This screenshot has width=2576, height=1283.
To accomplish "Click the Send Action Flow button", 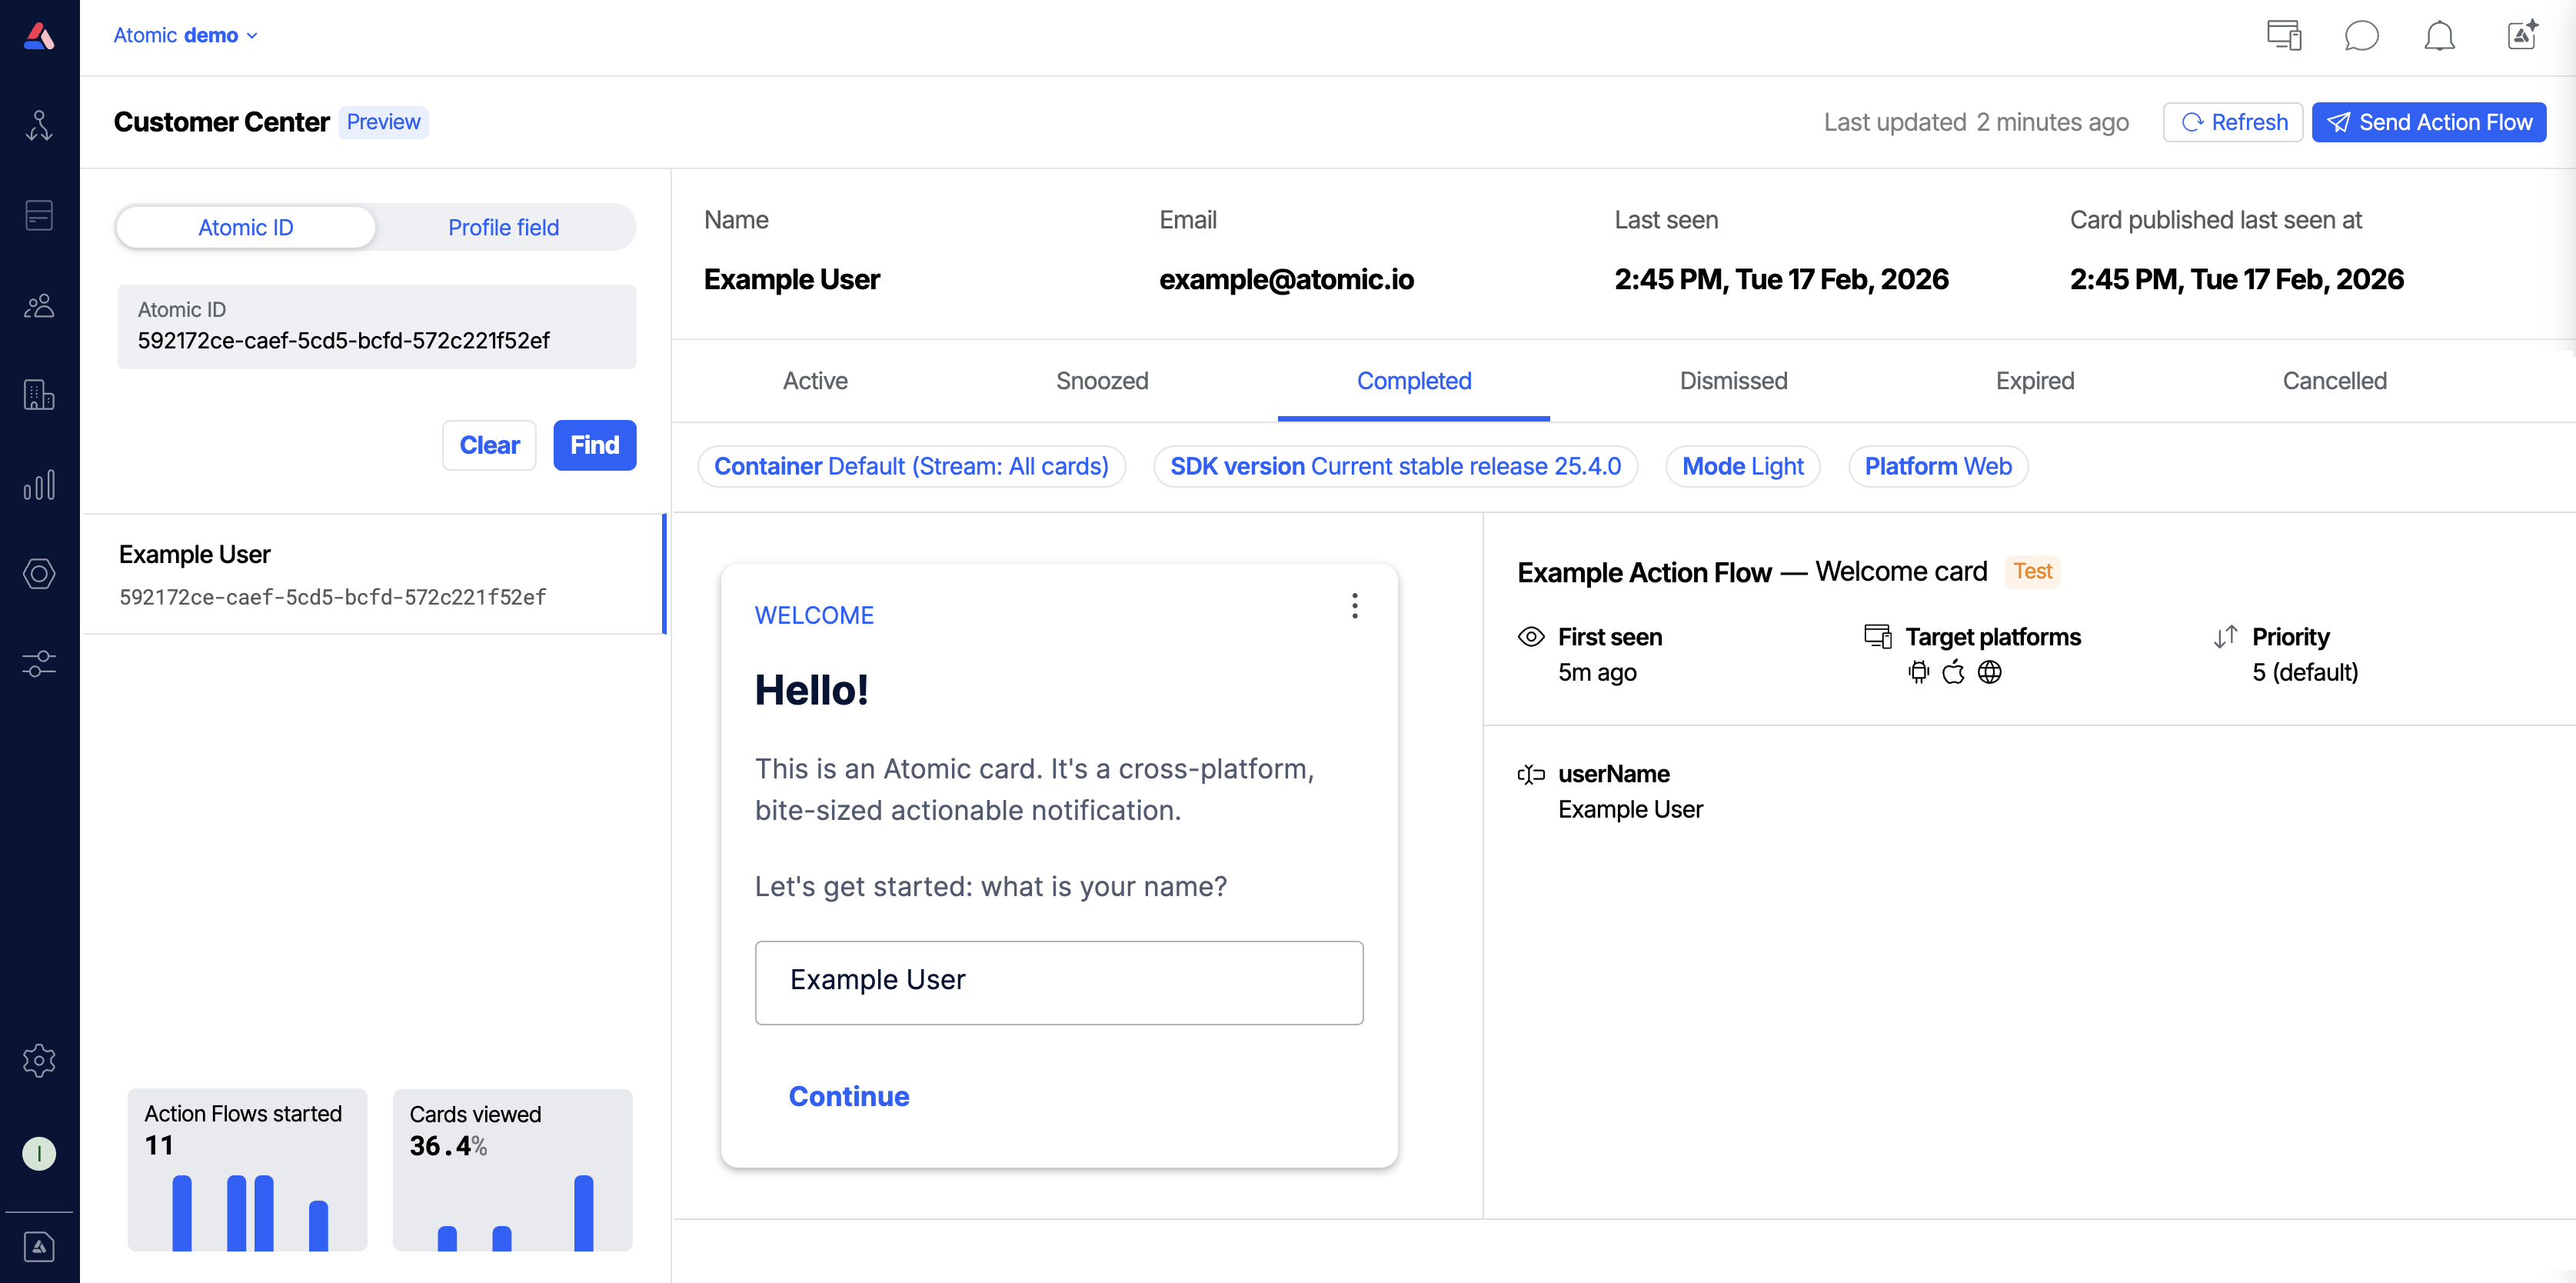I will 2429,122.
